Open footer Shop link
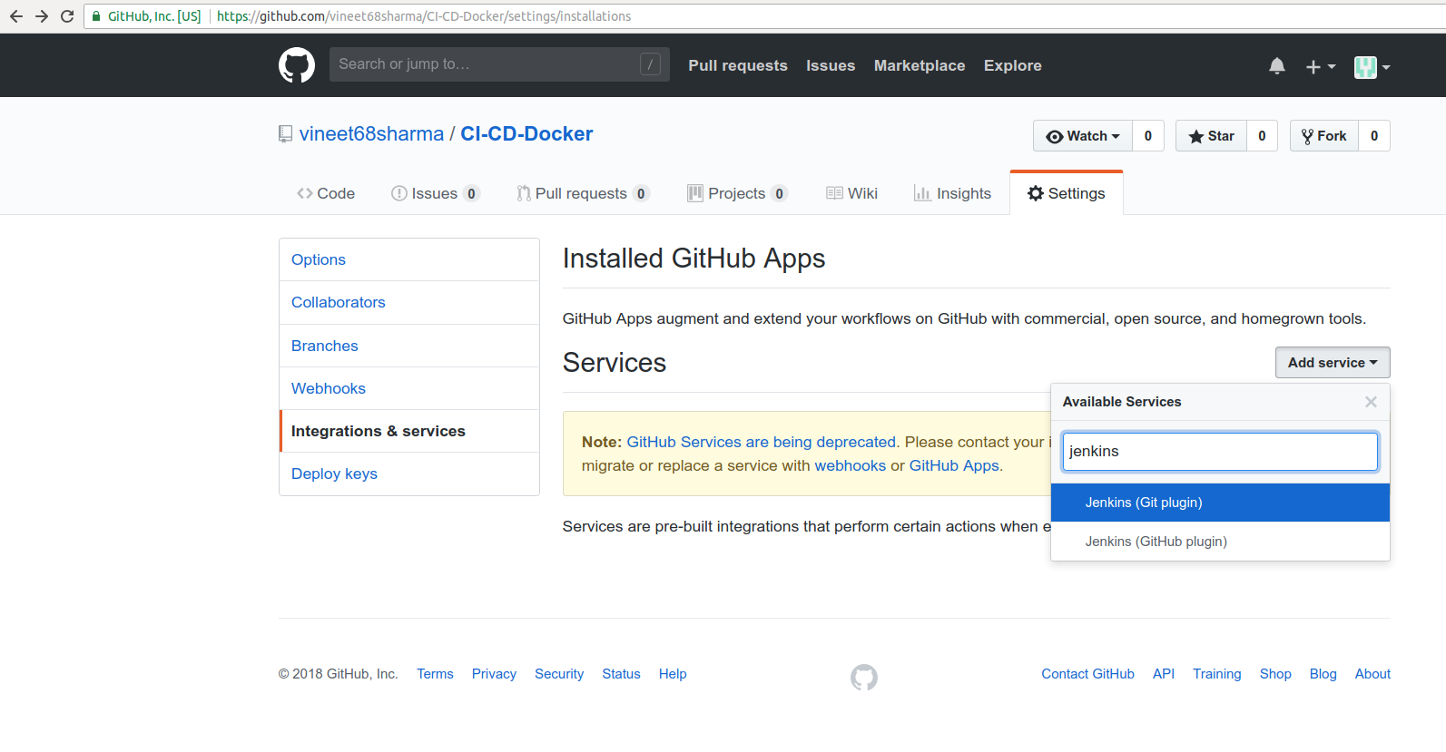Screen dimensions: 1446x752 point(1275,674)
